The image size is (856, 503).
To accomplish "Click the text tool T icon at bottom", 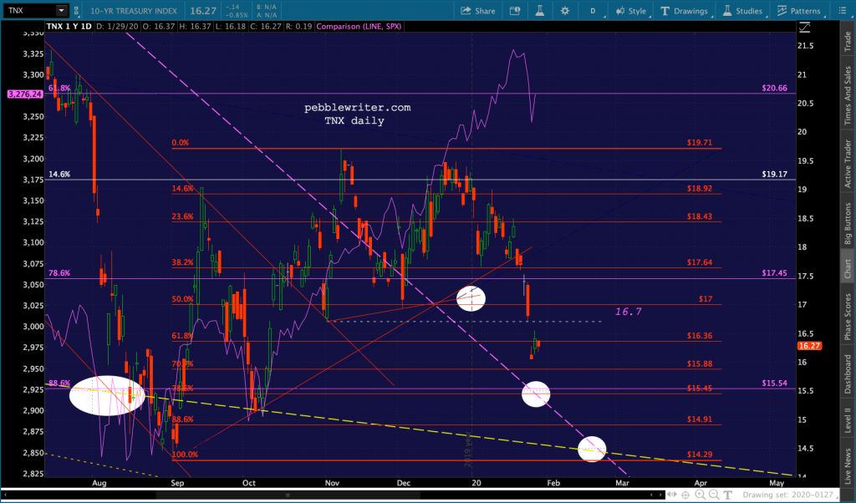I will pyautogui.click(x=728, y=495).
